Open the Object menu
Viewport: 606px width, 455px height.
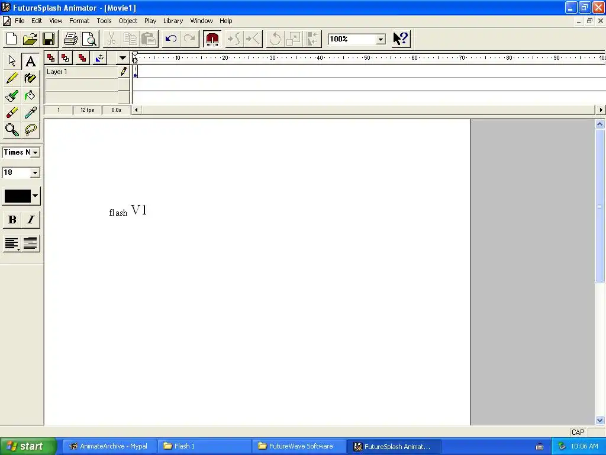(128, 21)
